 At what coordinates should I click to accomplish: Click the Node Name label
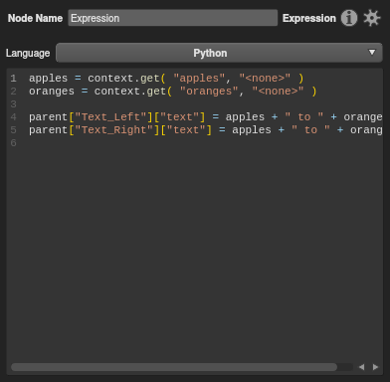point(35,18)
